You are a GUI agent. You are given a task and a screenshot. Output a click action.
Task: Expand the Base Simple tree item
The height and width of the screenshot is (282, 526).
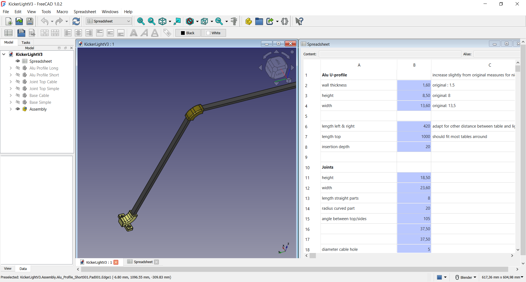(11, 102)
